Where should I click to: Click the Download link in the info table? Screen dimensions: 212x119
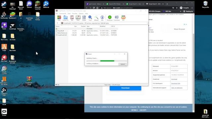[x=174, y=79]
